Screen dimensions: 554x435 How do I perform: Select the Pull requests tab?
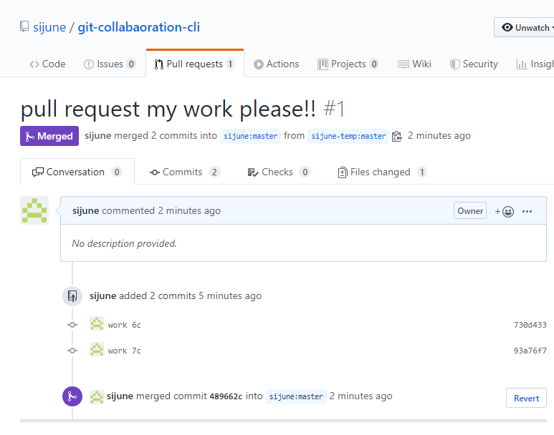click(195, 64)
